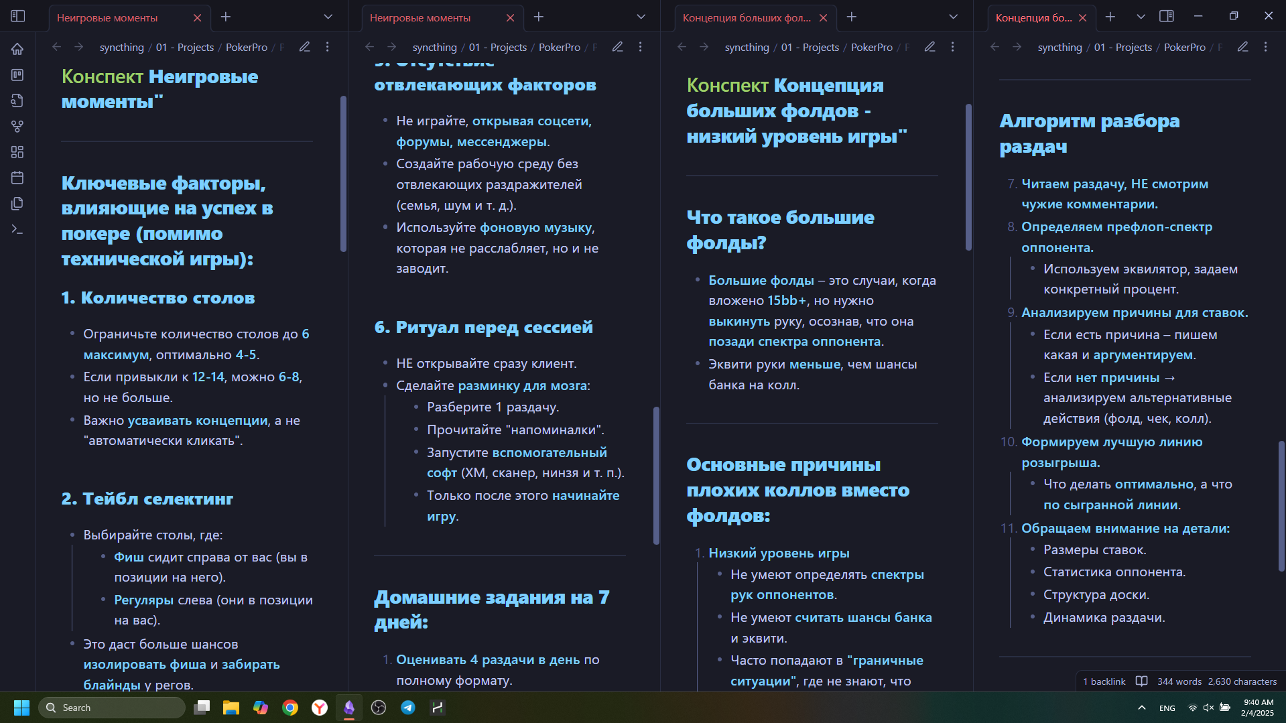1286x723 pixels.
Task: Select the second Неигровые моменты tab
Action: click(442, 18)
